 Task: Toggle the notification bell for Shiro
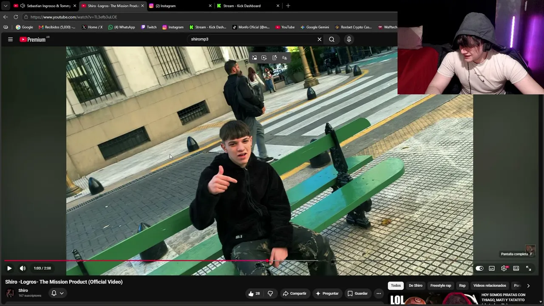pos(54,293)
